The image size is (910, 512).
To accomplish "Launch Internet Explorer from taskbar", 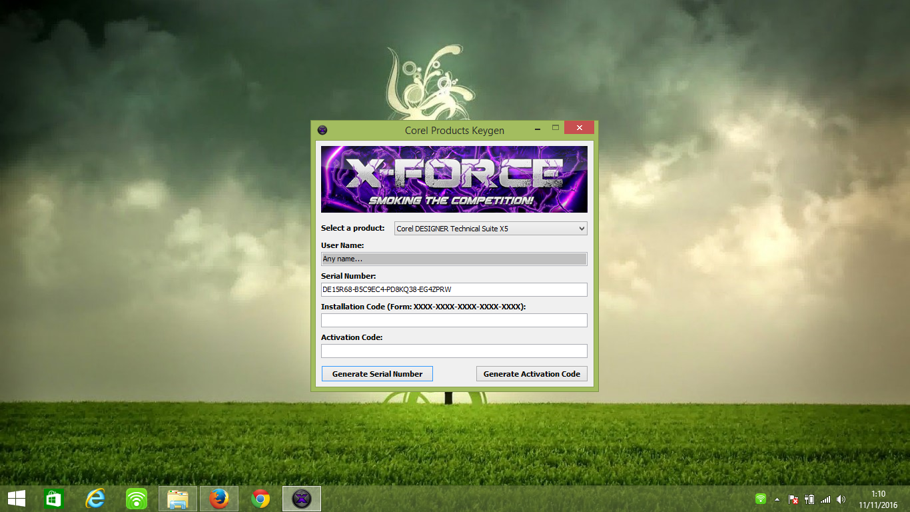I will click(95, 499).
